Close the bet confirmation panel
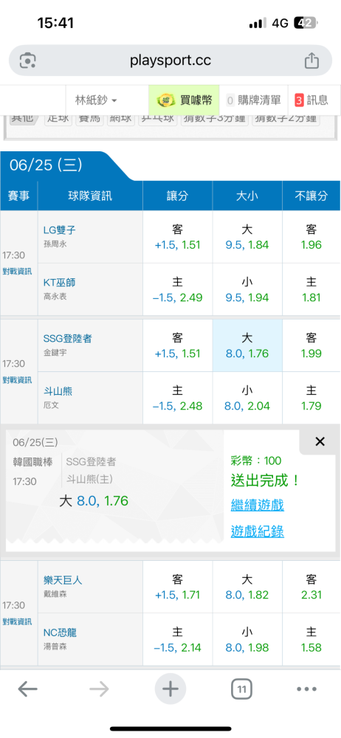 [320, 441]
